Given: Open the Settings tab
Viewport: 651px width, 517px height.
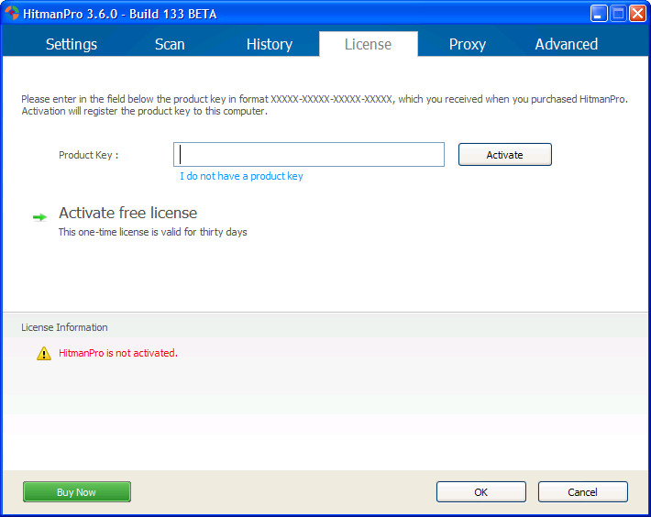Looking at the screenshot, I should [x=72, y=44].
